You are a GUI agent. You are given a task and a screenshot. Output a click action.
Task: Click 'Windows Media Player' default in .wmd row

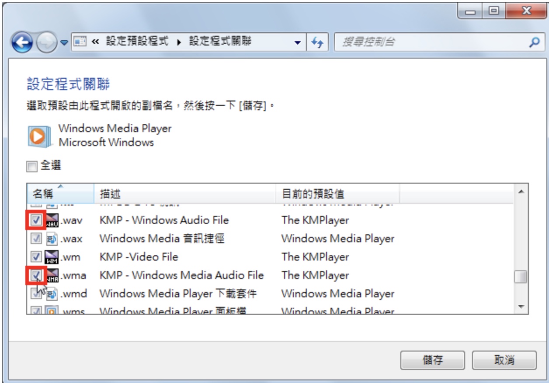coord(338,294)
